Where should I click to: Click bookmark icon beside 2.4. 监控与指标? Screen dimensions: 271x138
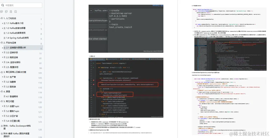pos(5,62)
